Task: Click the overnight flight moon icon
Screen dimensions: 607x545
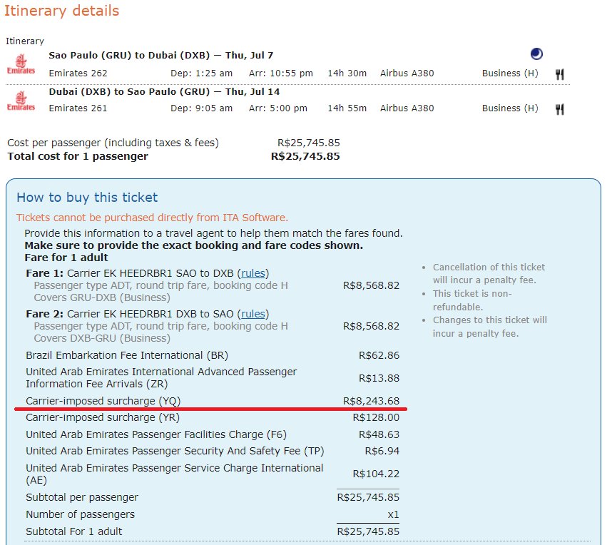Action: click(536, 54)
